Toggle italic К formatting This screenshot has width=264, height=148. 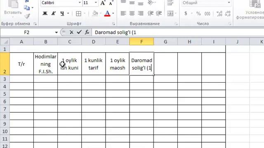pyautogui.click(x=54, y=14)
